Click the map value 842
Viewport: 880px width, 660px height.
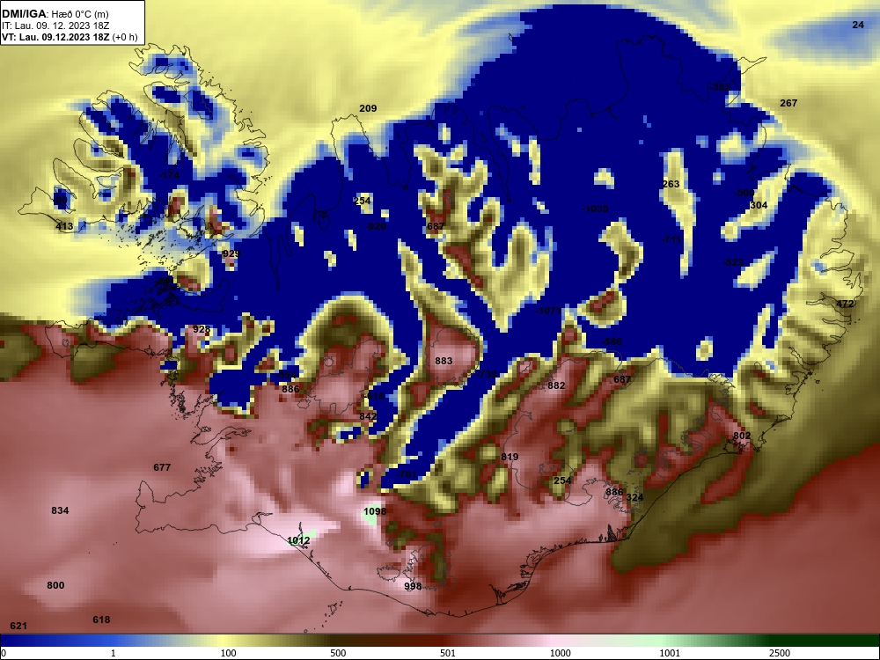[368, 416]
